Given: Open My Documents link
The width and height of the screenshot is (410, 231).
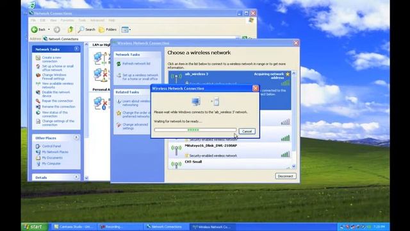Looking at the screenshot, I should (52, 158).
